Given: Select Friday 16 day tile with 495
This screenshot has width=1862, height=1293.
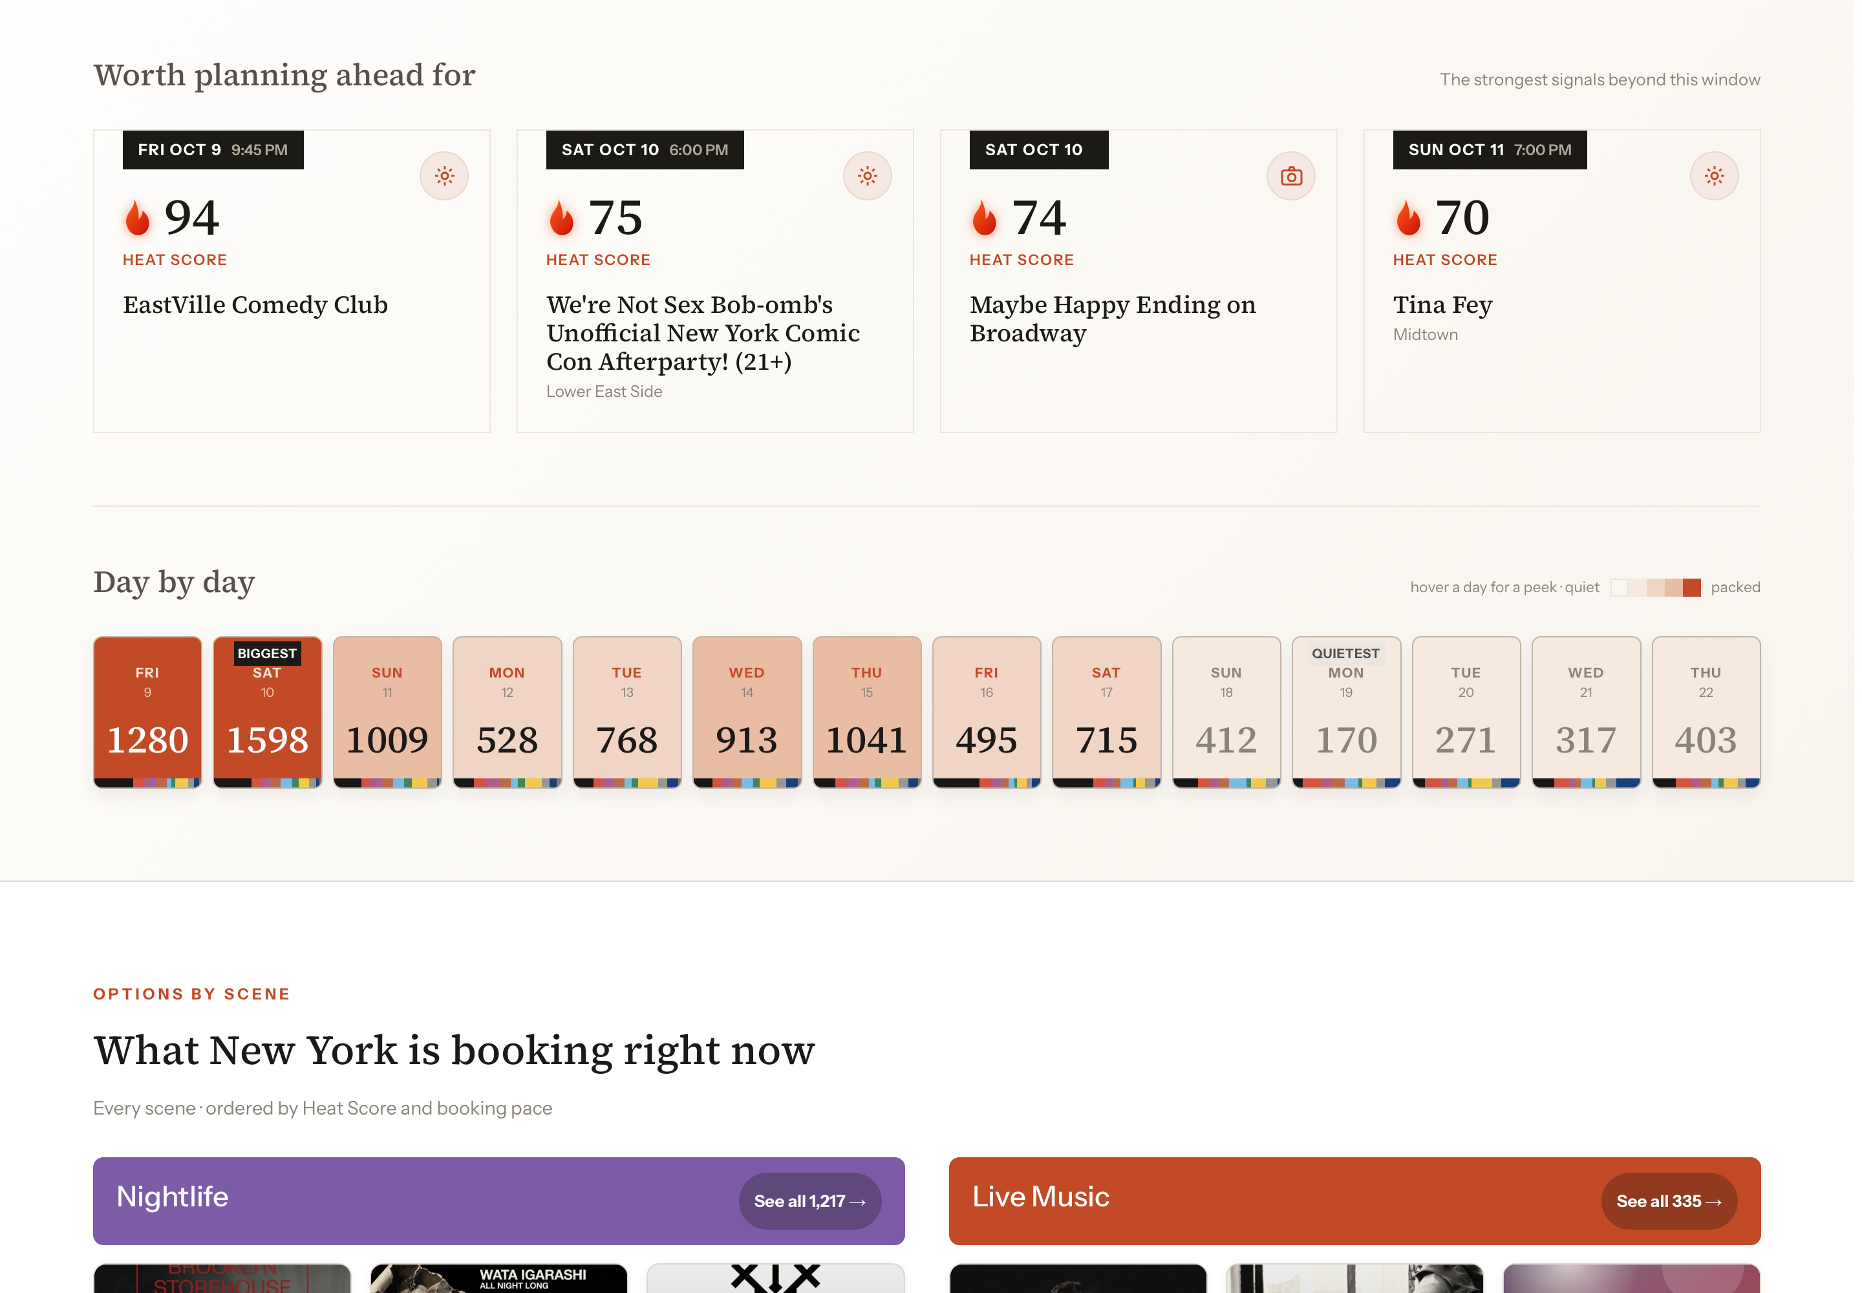Looking at the screenshot, I should pos(986,712).
